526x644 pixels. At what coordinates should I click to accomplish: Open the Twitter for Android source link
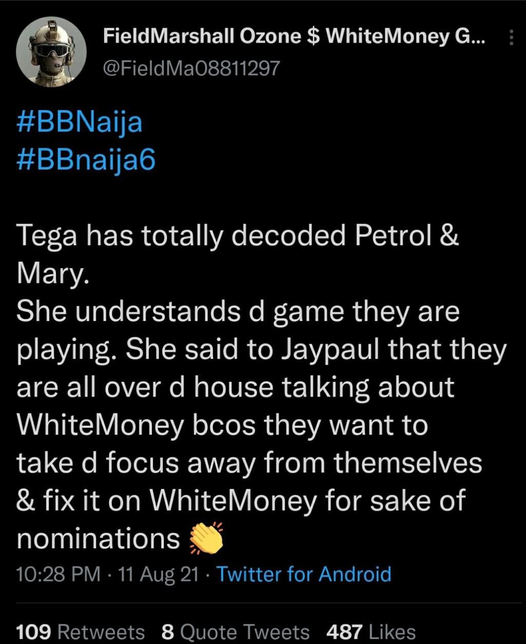304,574
